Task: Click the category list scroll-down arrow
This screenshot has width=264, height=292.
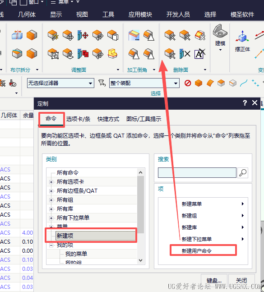Action: [140, 260]
